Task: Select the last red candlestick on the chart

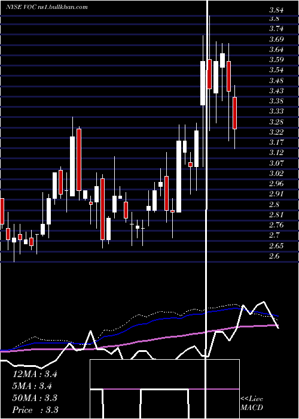Action: tap(234, 113)
